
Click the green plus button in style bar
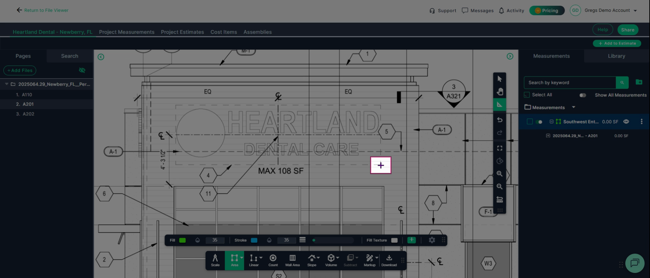[411, 240]
